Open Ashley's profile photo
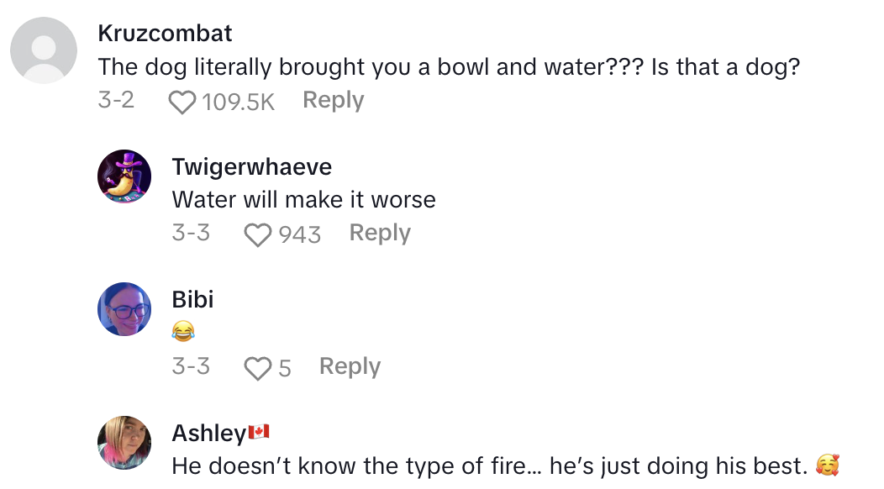This screenshot has height=489, width=884. 124,442
